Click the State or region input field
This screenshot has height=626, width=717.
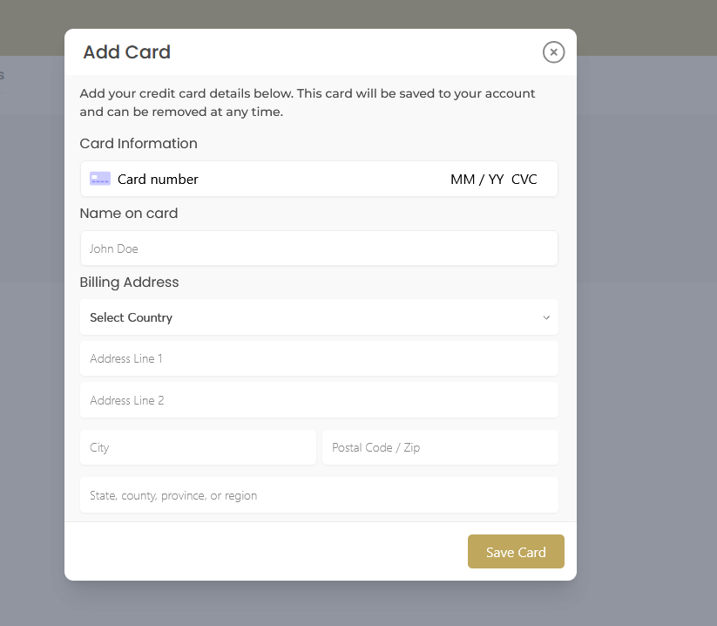coord(319,494)
